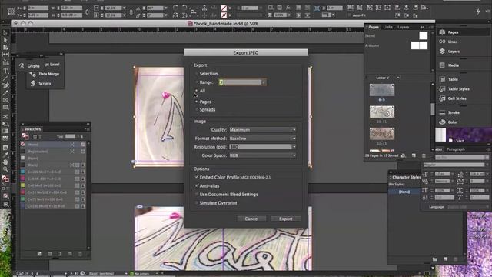The image size is (492, 277).
Task: Open the Data Merge panel
Action: point(45,74)
